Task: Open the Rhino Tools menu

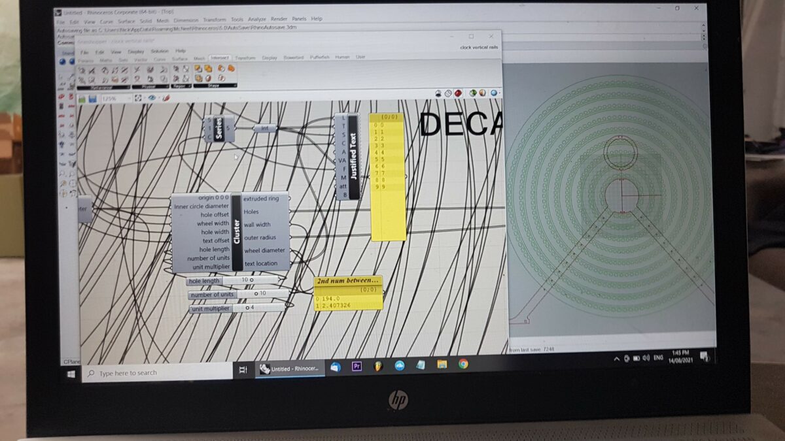Action: 237,20
